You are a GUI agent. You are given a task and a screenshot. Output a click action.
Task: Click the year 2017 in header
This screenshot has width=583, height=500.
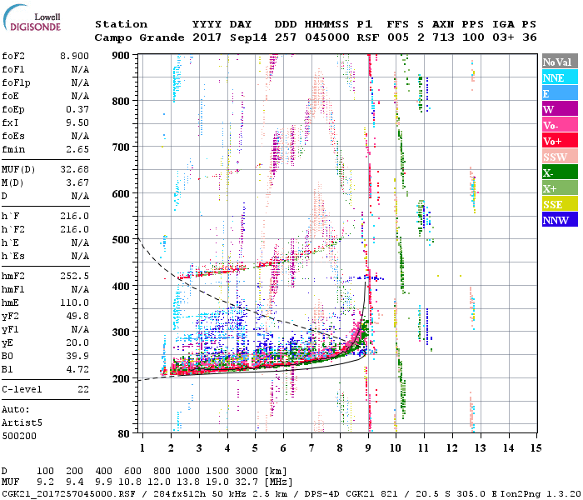tap(207, 37)
